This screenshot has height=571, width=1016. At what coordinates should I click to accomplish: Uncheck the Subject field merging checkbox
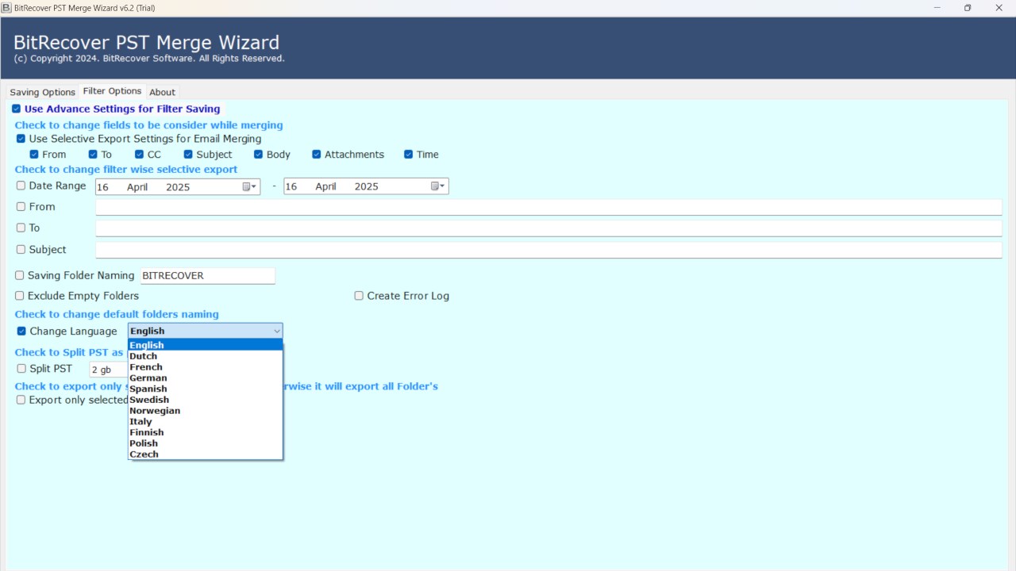tap(188, 155)
